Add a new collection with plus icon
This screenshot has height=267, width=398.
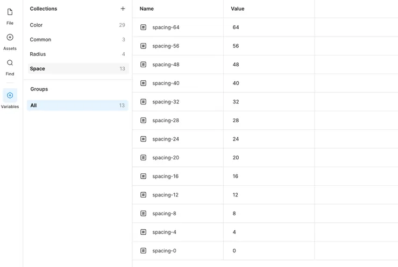tap(123, 9)
